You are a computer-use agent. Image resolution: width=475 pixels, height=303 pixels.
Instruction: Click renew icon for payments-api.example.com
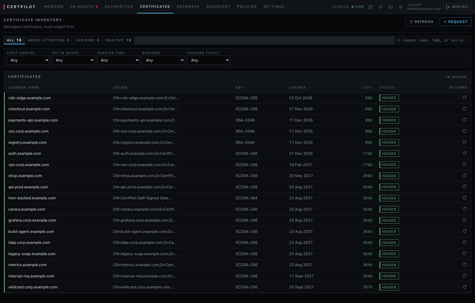465,120
